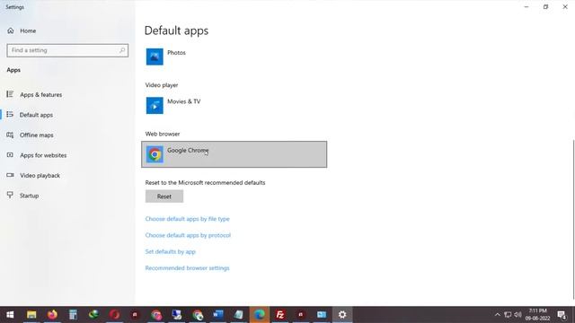575x323 pixels.
Task: Open Recommended browser settings link
Action: 187,268
